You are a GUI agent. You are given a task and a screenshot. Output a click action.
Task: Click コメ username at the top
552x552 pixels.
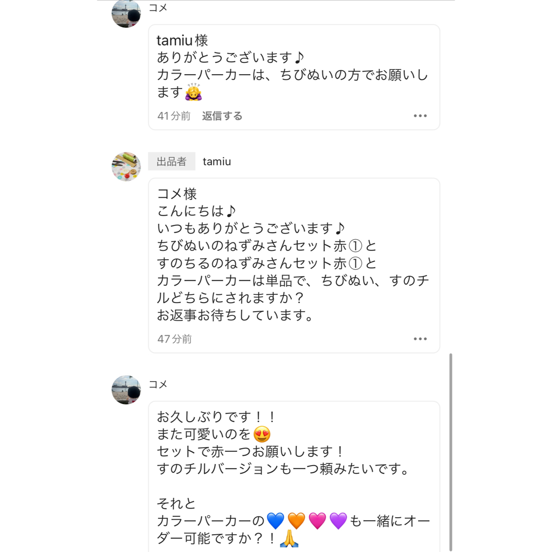point(158,8)
